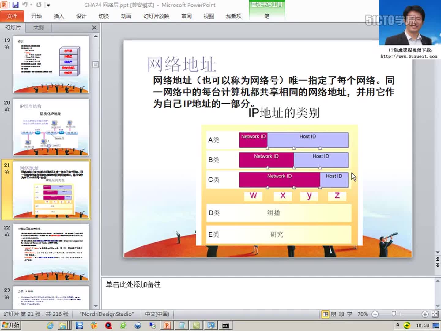
Task: Click PowerPoint taskbar button
Action: (167, 325)
